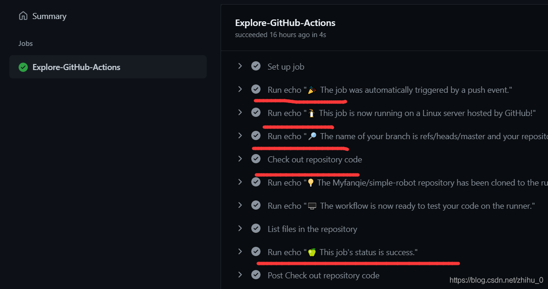The width and height of the screenshot is (548, 289).
Task: Open the workflow ready to test step
Action: click(401, 206)
